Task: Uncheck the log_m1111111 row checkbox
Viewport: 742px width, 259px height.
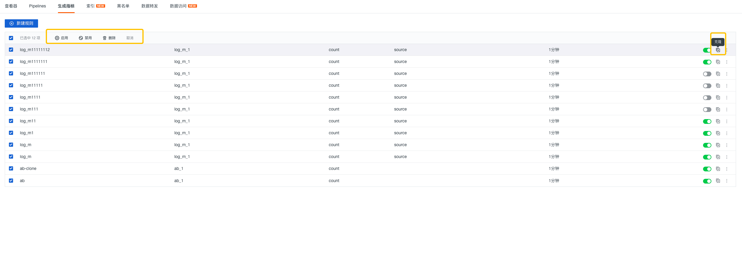Action: point(11,61)
